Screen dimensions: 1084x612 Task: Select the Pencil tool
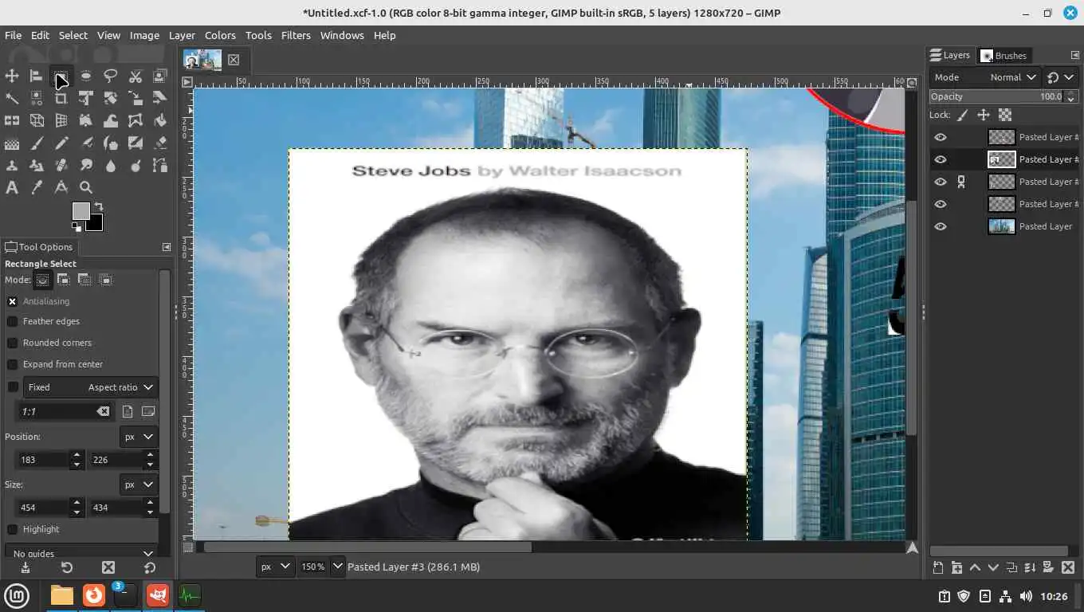(61, 143)
